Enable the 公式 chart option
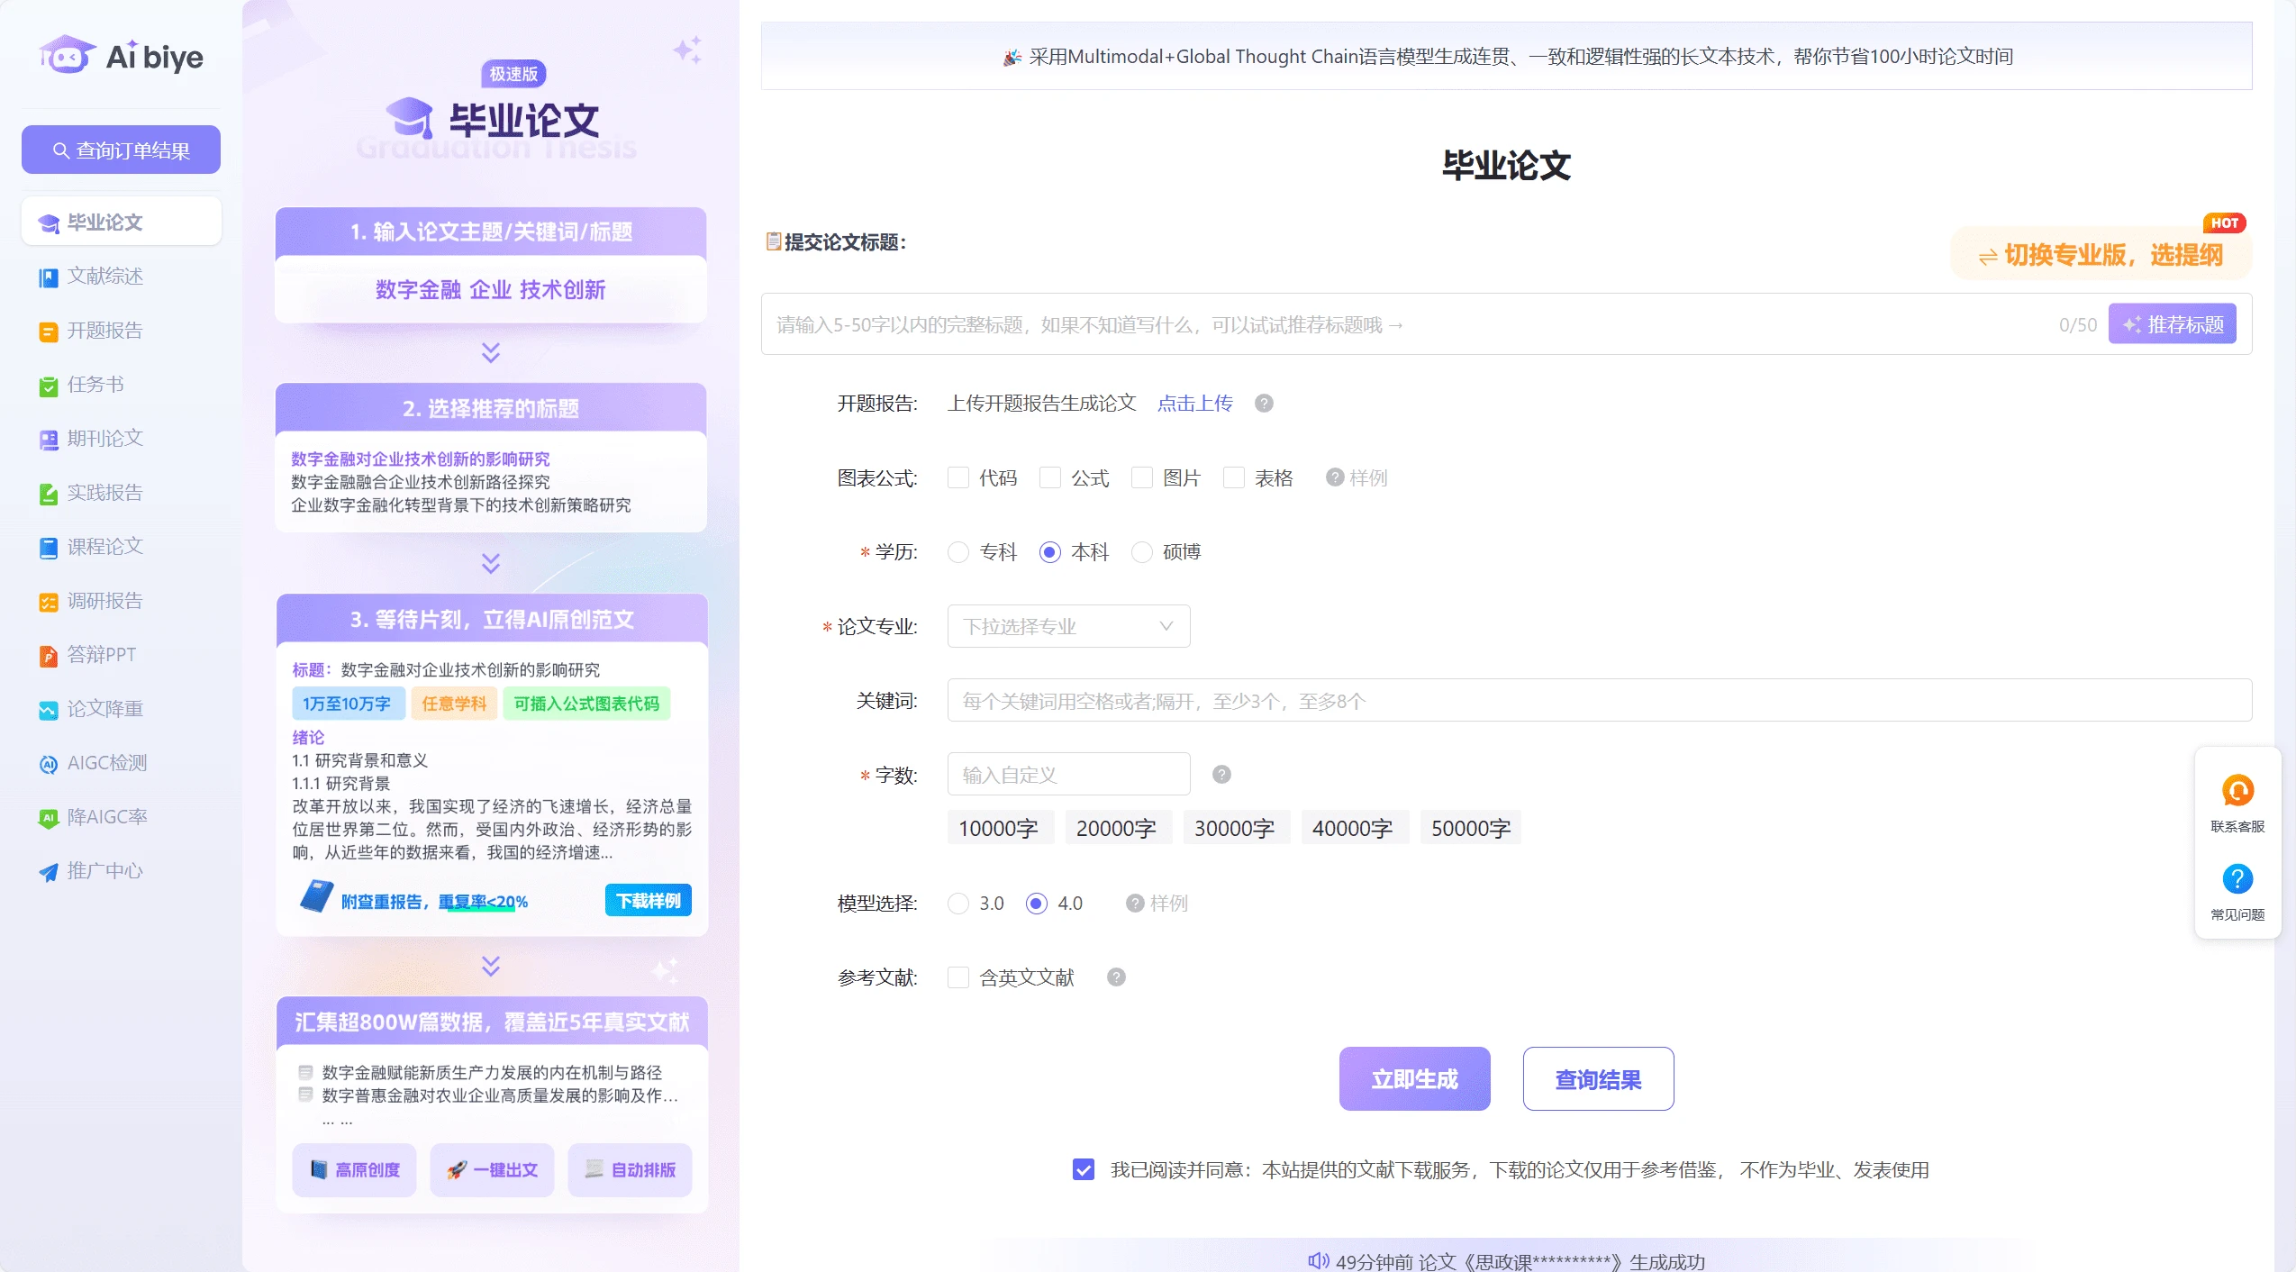The width and height of the screenshot is (2296, 1272). (1050, 477)
